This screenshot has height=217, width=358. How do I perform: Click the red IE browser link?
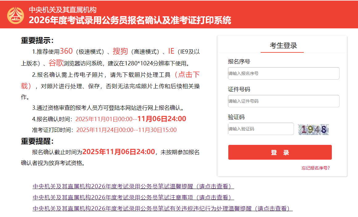171,51
